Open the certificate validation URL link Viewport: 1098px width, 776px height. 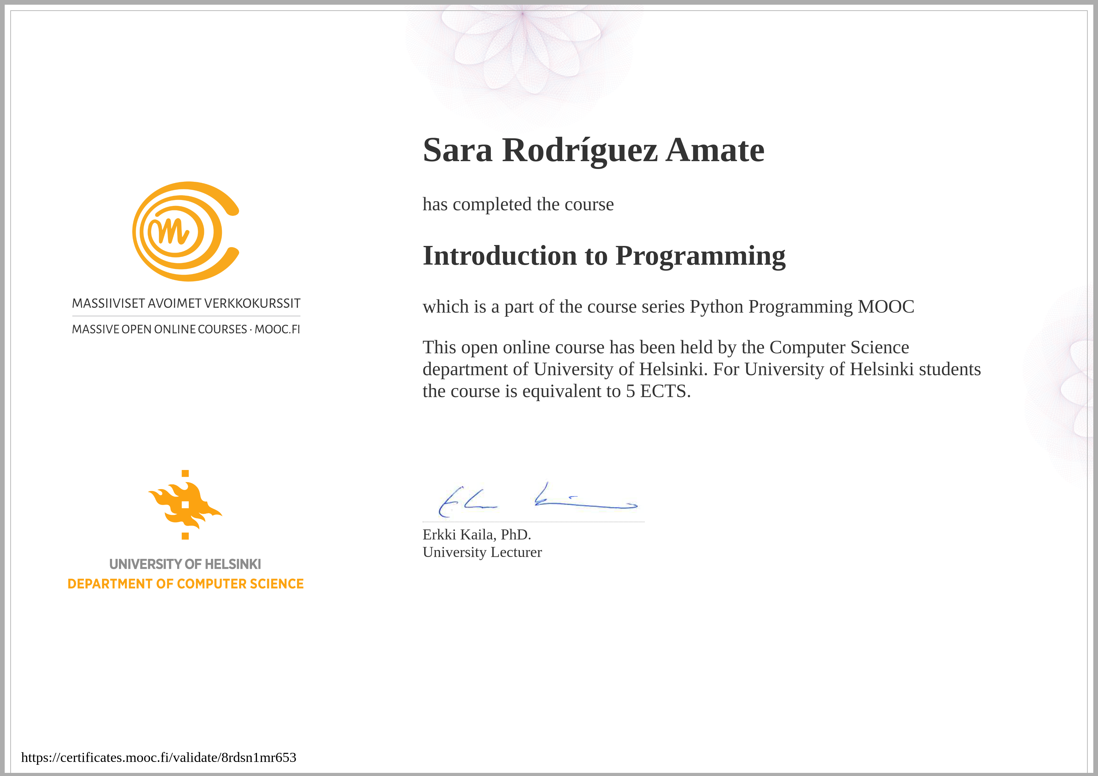click(x=159, y=757)
